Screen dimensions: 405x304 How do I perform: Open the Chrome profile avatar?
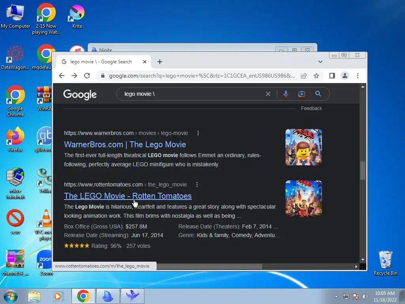click(x=345, y=76)
